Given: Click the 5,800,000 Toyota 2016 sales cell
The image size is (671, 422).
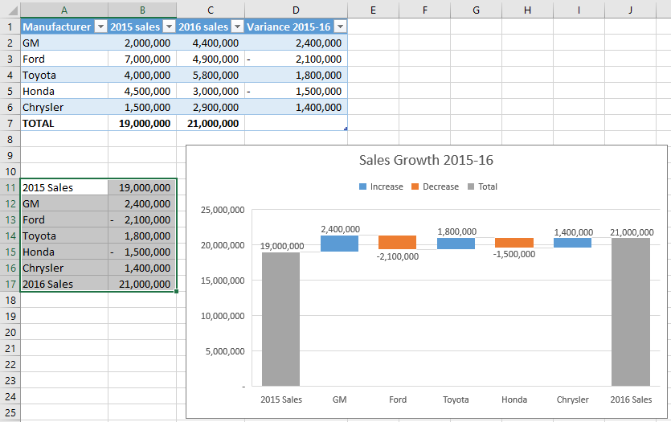Looking at the screenshot, I should pos(211,75).
